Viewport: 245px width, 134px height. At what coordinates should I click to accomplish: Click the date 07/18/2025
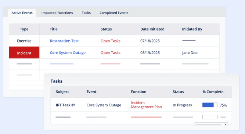point(150,41)
